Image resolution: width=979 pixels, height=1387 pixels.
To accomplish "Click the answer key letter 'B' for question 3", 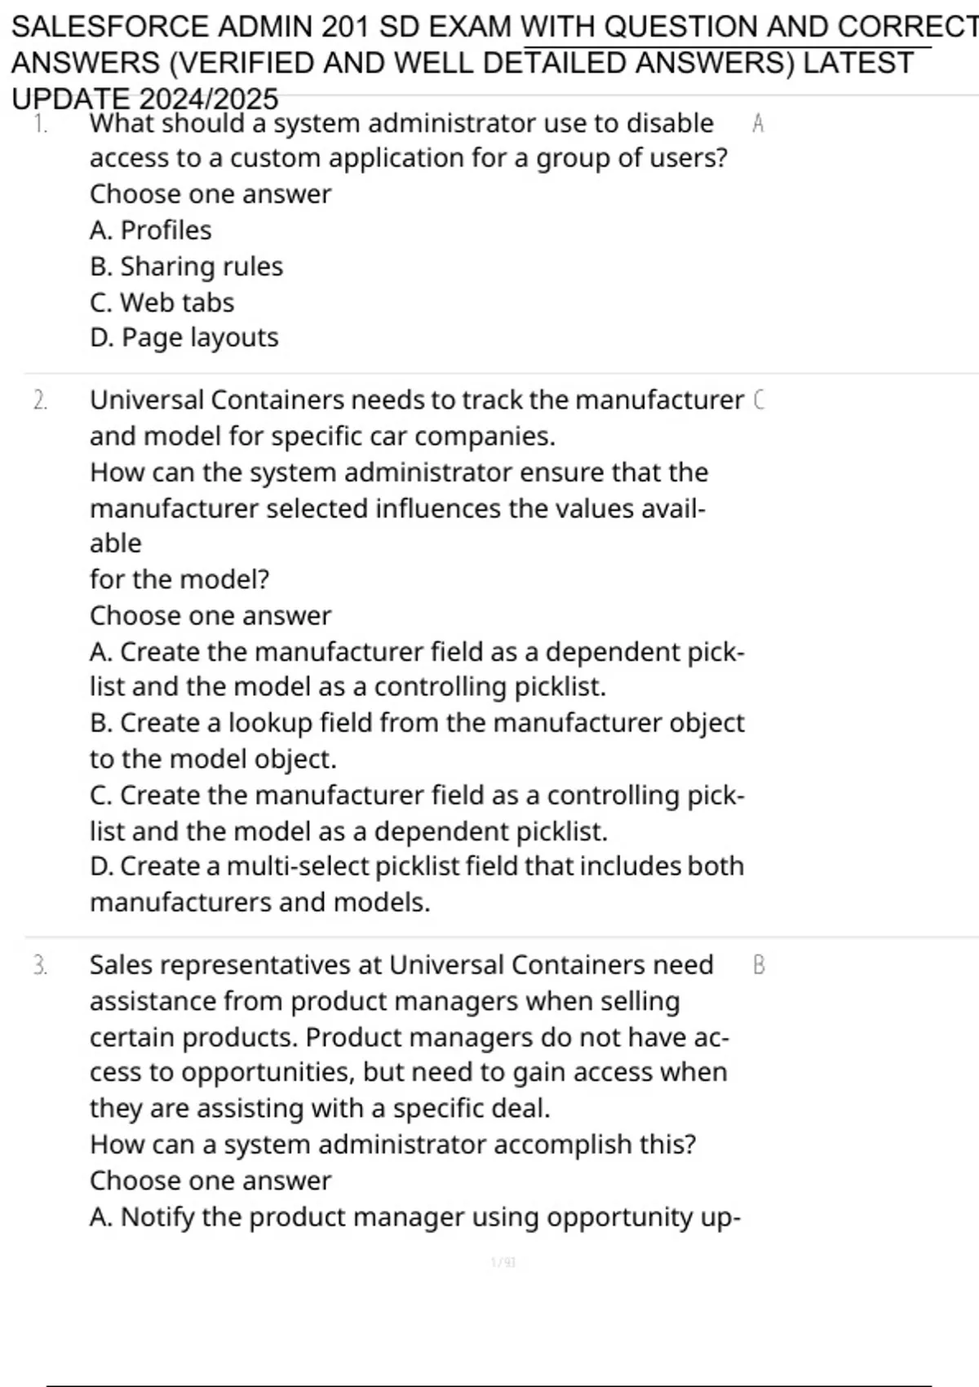I will pyautogui.click(x=759, y=965).
